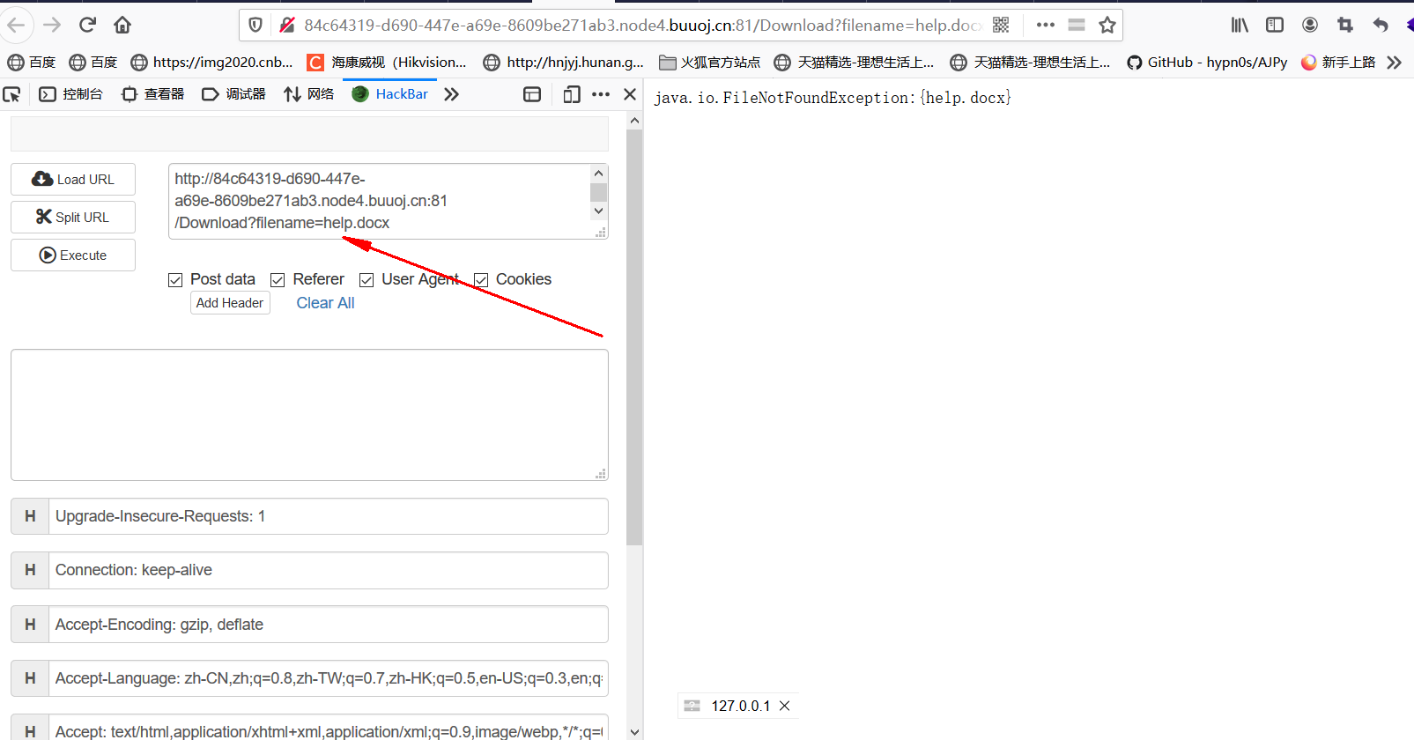Click the Add Header button
Image resolution: width=1414 pixels, height=740 pixels.
pos(230,303)
